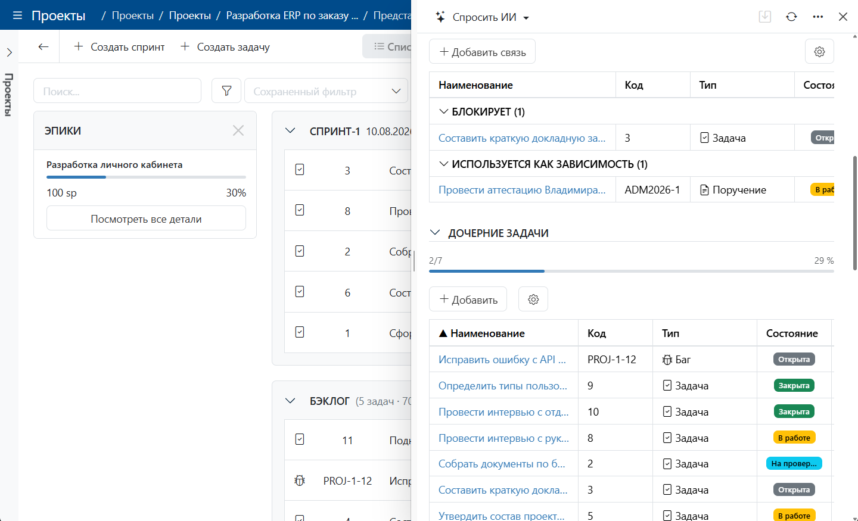Screen dimensions: 858x521
Task: Click task type icon for backlog row 11
Action: [300, 439]
